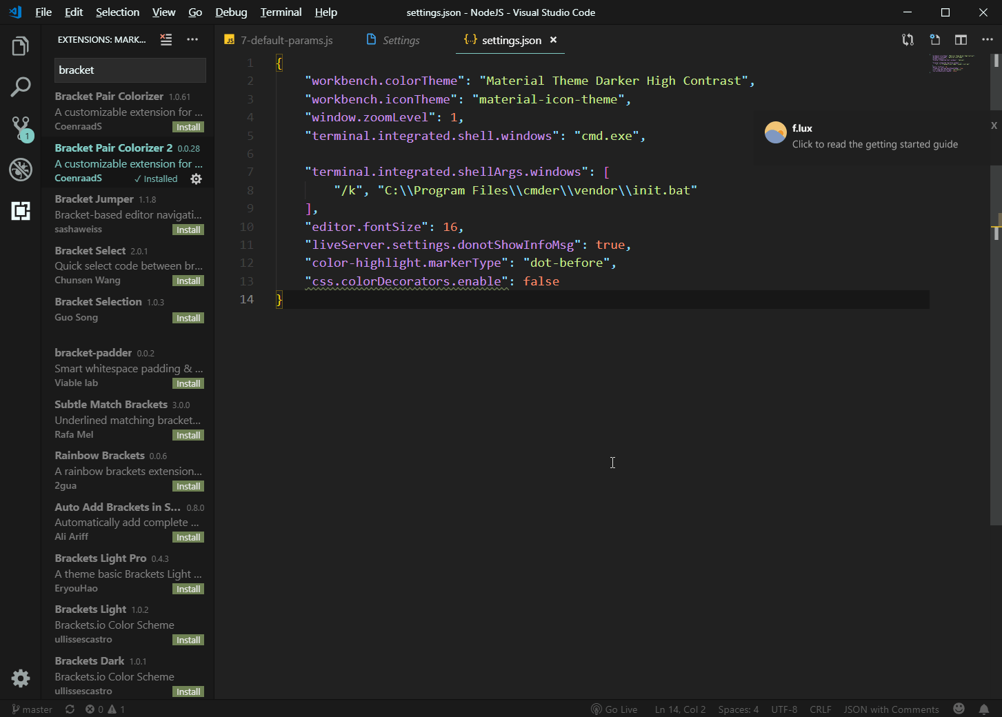1002x717 pixels.
Task: Open editor More Actions ellipsis menu
Action: click(x=988, y=40)
